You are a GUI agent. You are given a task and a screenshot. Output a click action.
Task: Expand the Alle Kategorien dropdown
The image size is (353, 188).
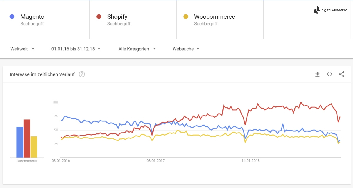click(137, 49)
